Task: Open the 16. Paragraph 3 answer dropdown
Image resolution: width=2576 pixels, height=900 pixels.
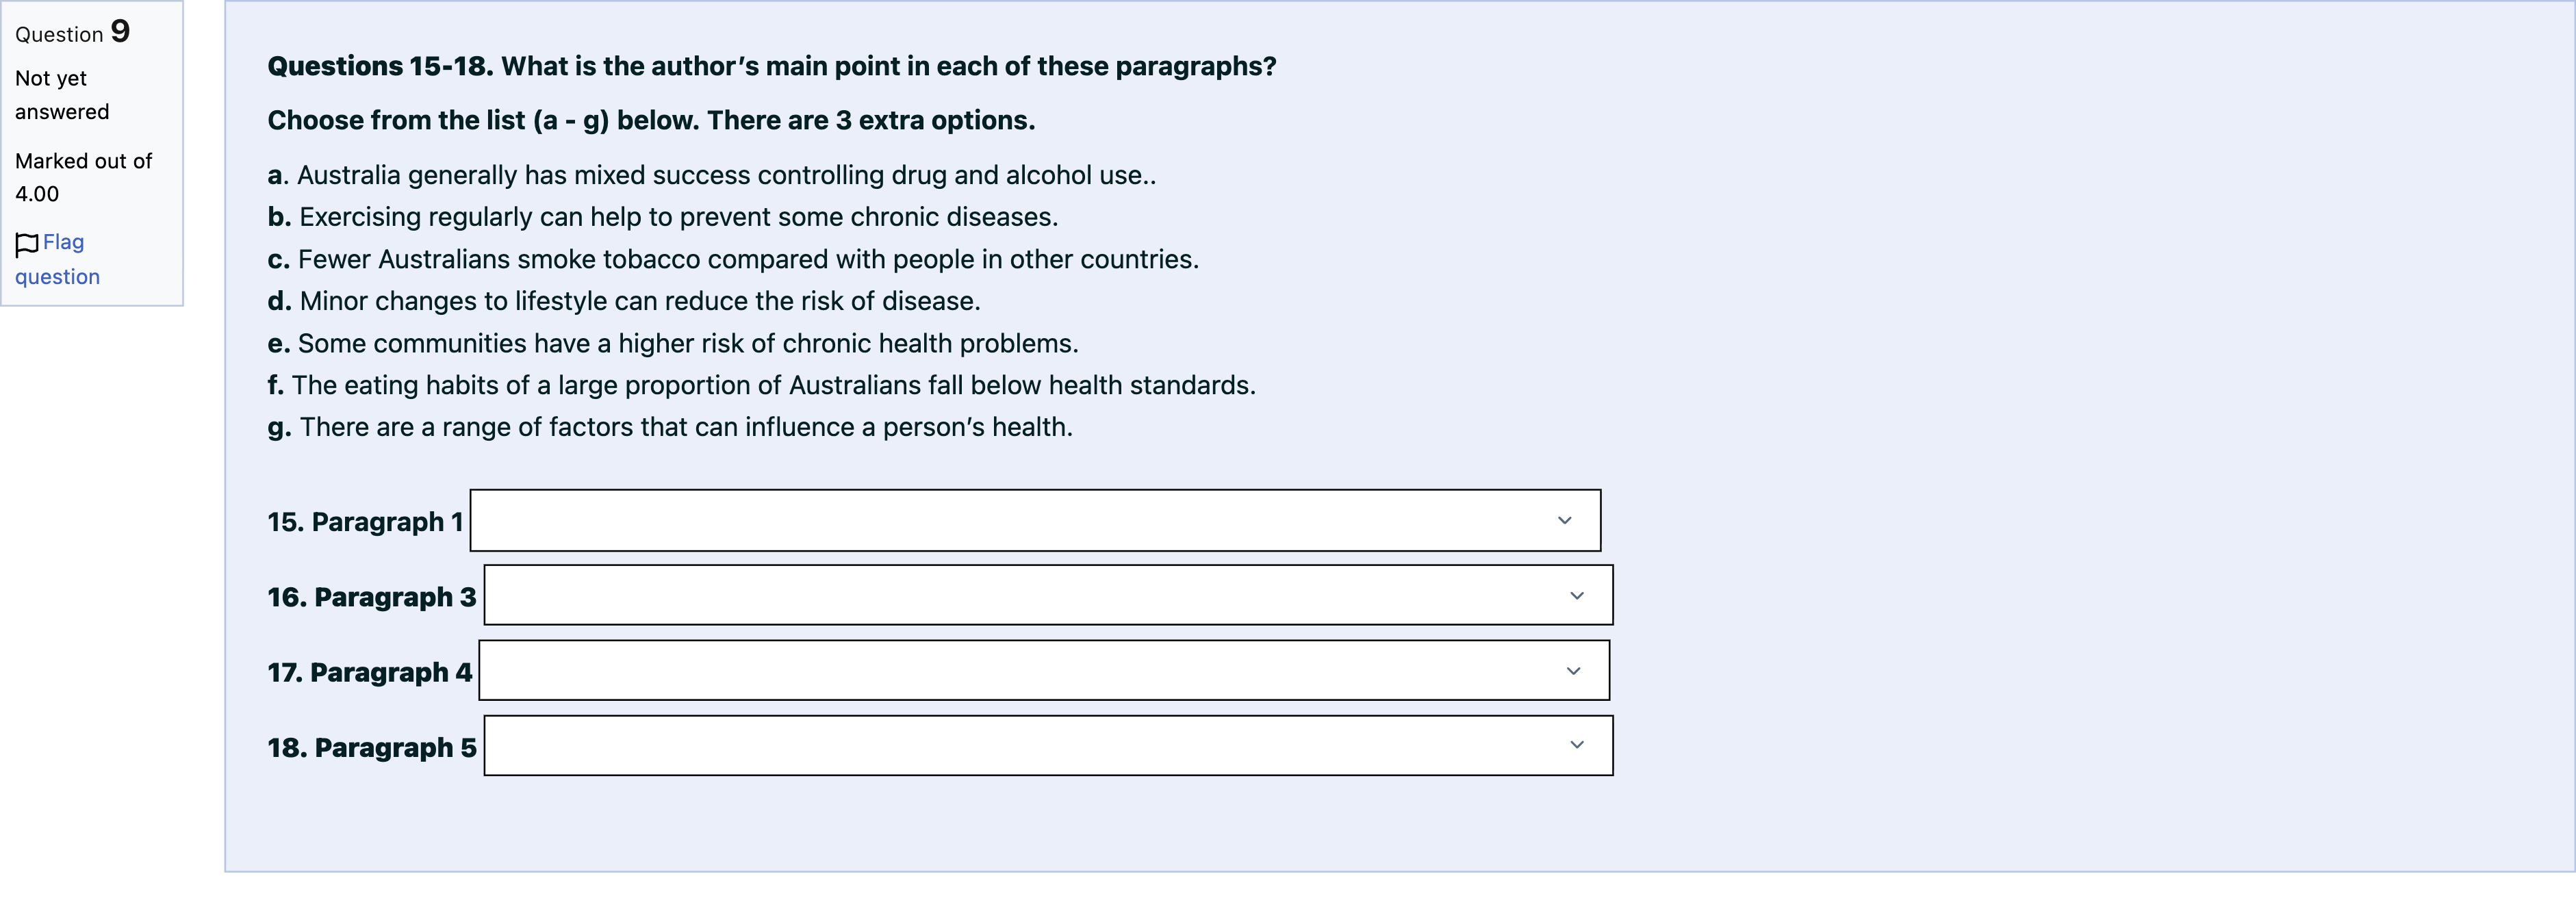Action: coord(1047,595)
